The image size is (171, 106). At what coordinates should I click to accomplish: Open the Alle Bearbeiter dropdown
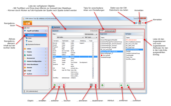[x=91, y=34]
